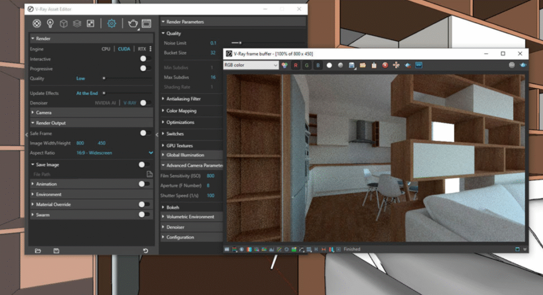Save settings to file disk icon
Screen dimensions: 543x295
tap(56, 251)
